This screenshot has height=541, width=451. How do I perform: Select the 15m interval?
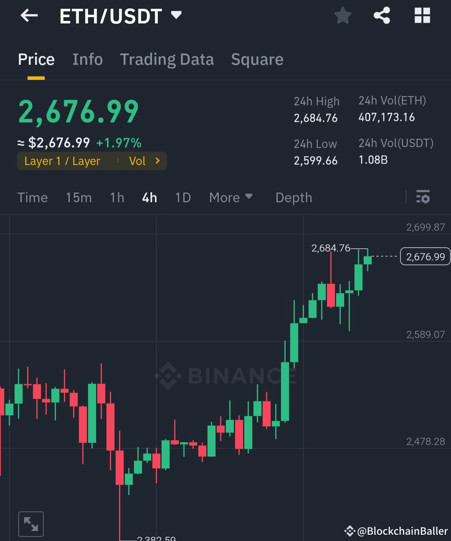pos(79,197)
